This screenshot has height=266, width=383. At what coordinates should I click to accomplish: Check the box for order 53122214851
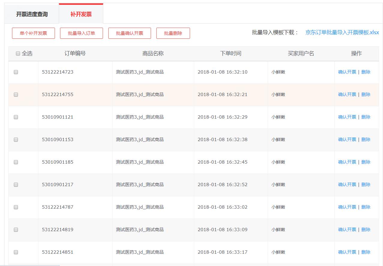(x=16, y=252)
